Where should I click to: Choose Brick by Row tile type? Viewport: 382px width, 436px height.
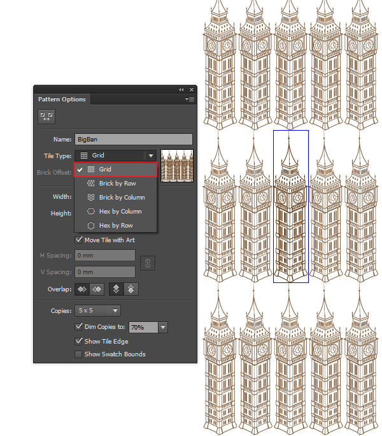click(116, 183)
